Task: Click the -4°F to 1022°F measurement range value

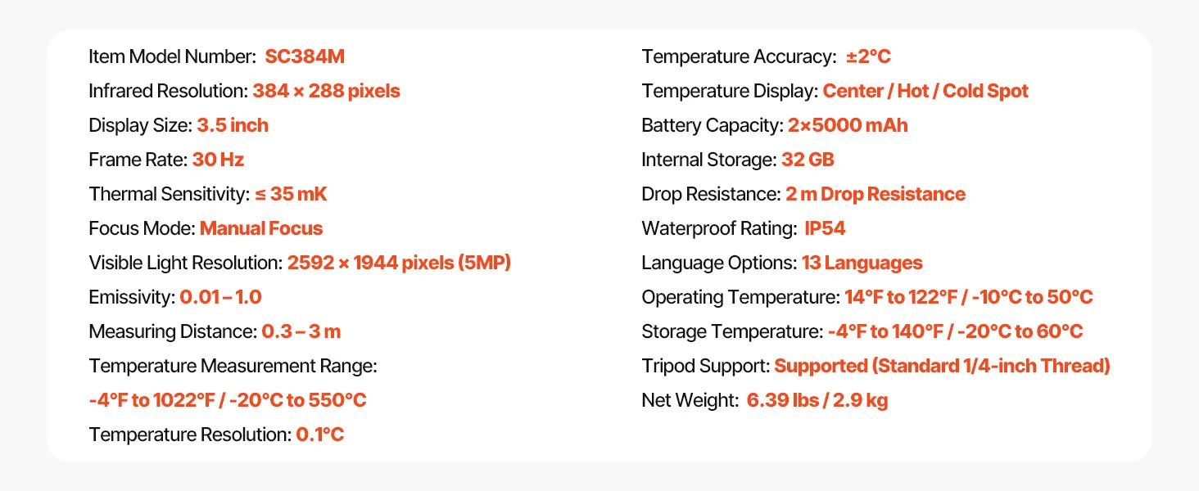Action: 228,400
